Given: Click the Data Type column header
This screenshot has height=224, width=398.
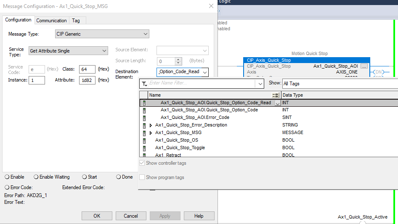Looking at the screenshot, I should (340, 95).
